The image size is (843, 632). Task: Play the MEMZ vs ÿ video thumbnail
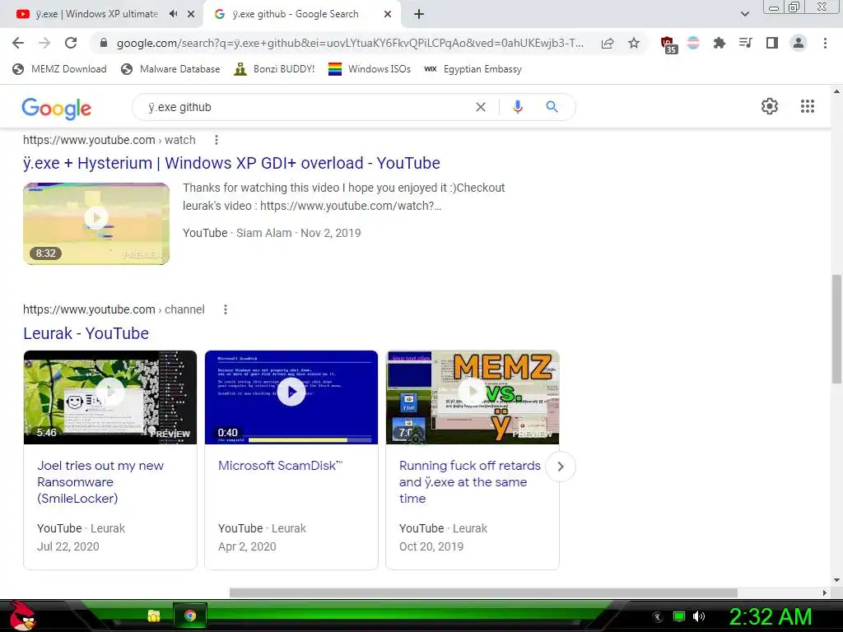coord(473,397)
